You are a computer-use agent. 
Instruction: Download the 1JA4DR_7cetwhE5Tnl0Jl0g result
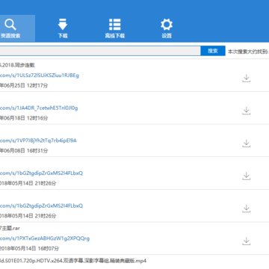tap(246, 111)
